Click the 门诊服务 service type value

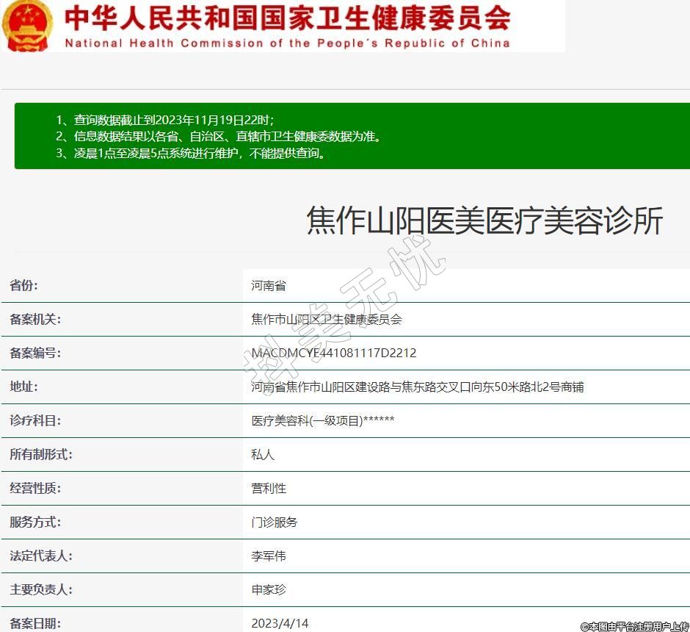point(275,522)
